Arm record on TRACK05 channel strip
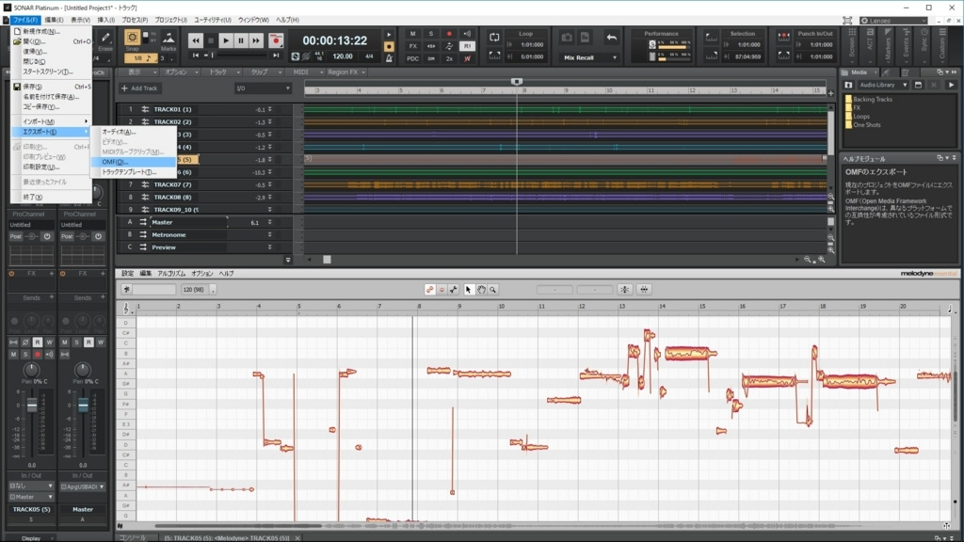This screenshot has height=542, width=964. [38, 355]
